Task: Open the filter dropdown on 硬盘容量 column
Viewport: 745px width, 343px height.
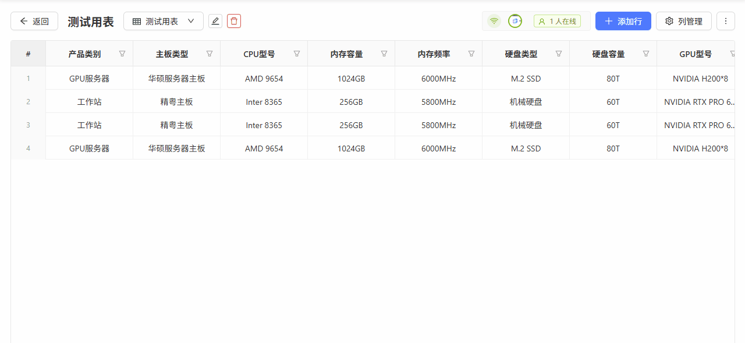Action: click(x=646, y=53)
